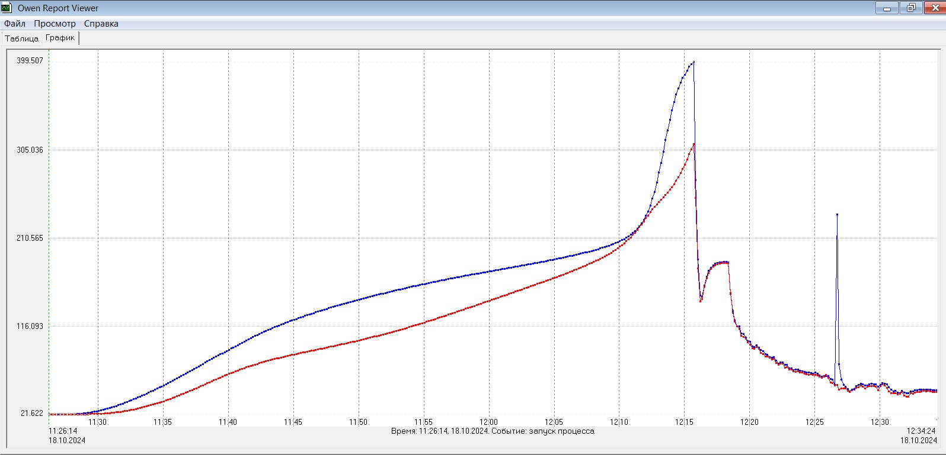Click the Owen Report Viewer app icon
This screenshot has height=455, width=946.
coord(7,8)
